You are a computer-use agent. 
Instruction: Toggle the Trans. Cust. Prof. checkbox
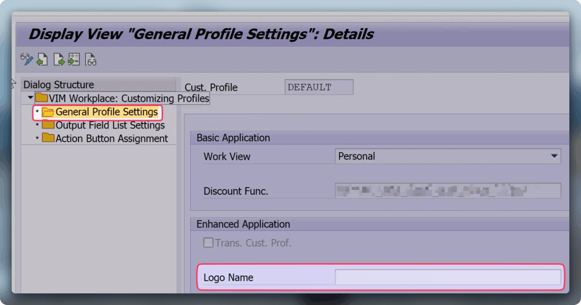(x=208, y=243)
